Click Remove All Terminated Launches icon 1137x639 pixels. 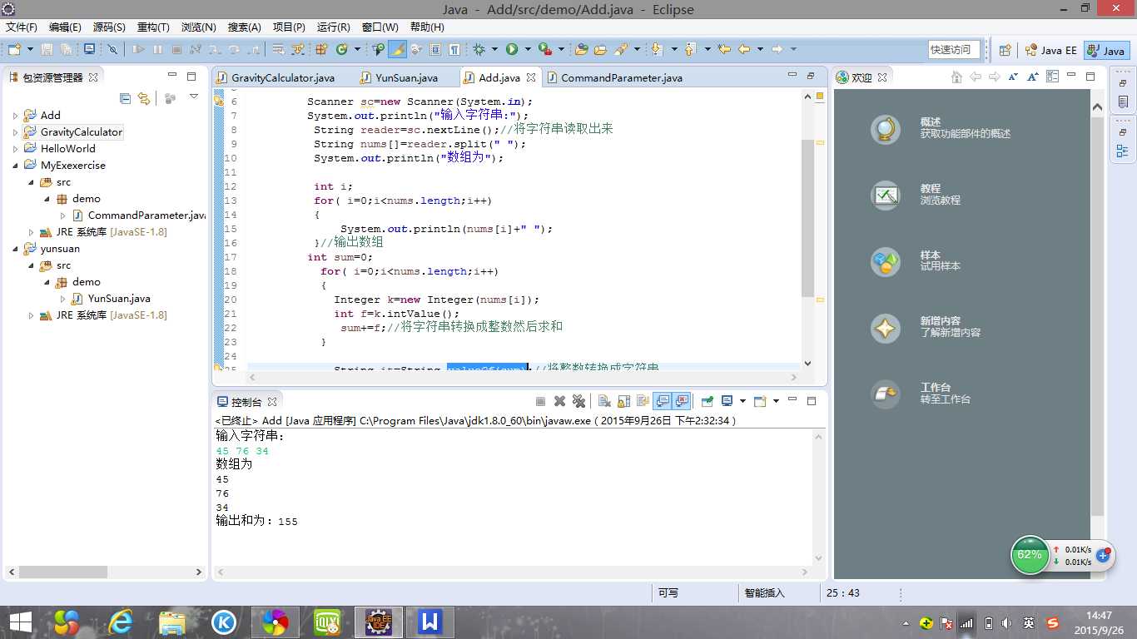click(578, 401)
